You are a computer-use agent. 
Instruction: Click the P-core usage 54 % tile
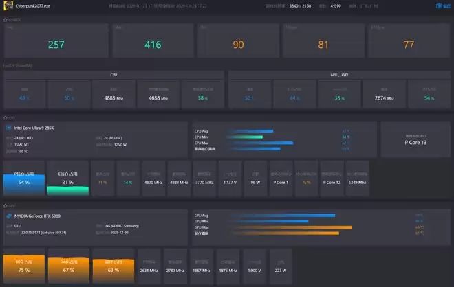coord(23,177)
